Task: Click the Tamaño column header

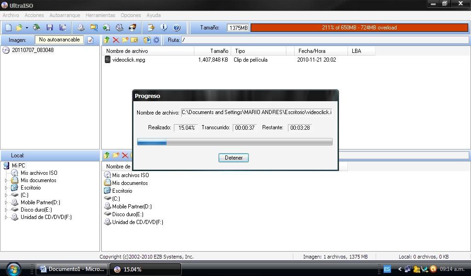Action: (x=213, y=51)
